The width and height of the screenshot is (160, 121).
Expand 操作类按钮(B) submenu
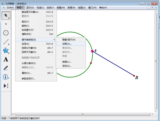click(x=36, y=40)
